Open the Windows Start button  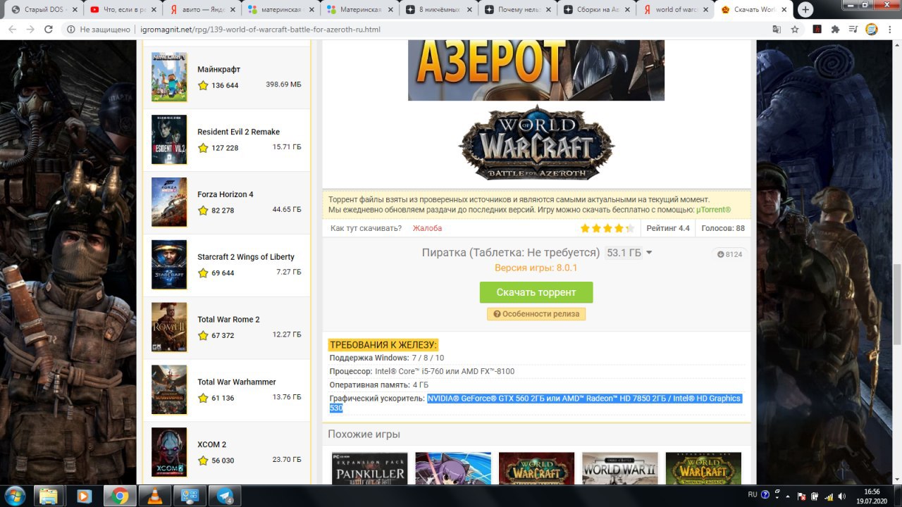click(x=15, y=495)
